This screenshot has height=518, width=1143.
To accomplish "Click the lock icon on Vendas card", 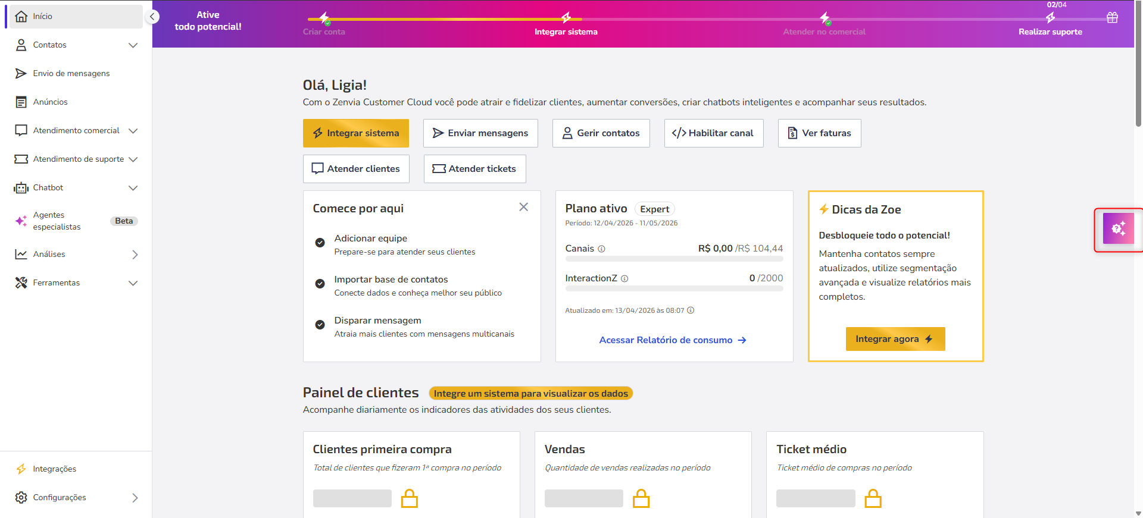I will click(x=641, y=498).
